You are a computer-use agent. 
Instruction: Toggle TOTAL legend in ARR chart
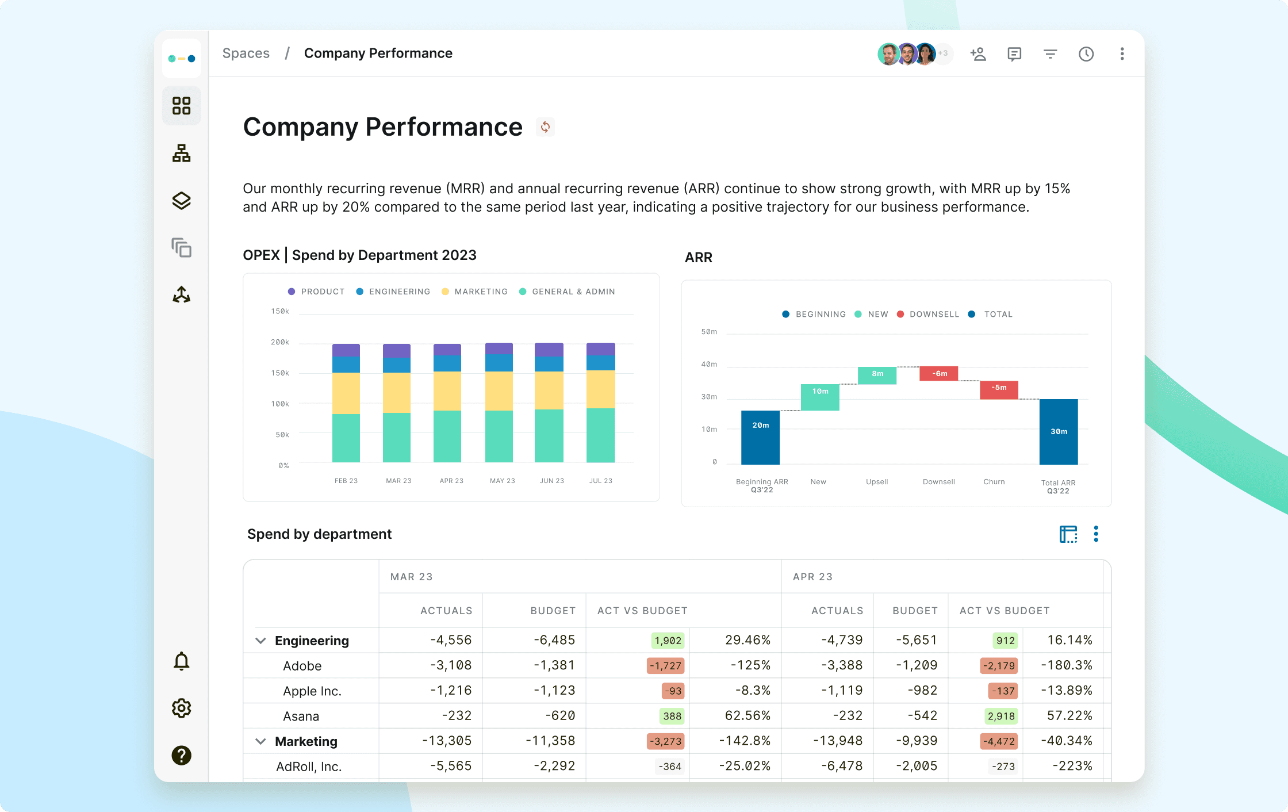(991, 314)
